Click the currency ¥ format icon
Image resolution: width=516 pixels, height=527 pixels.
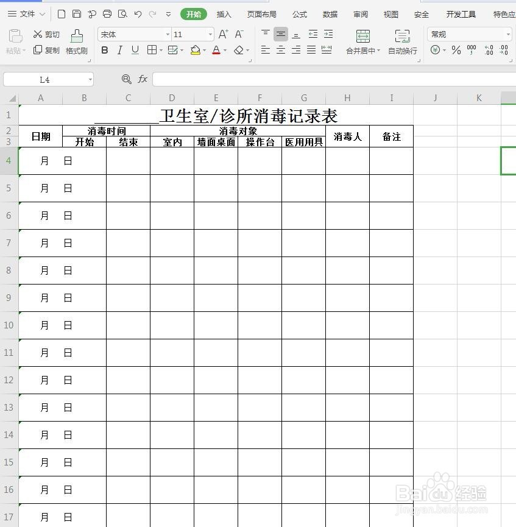tap(436, 50)
